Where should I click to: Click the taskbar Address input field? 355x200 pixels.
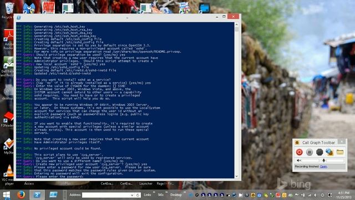106,195
